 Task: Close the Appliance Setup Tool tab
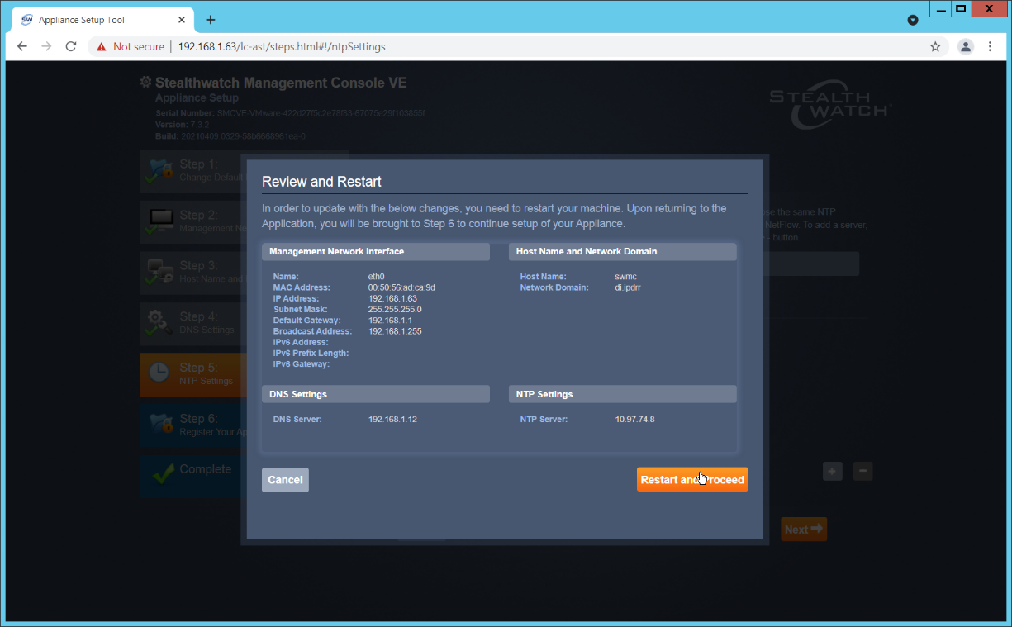coord(183,20)
